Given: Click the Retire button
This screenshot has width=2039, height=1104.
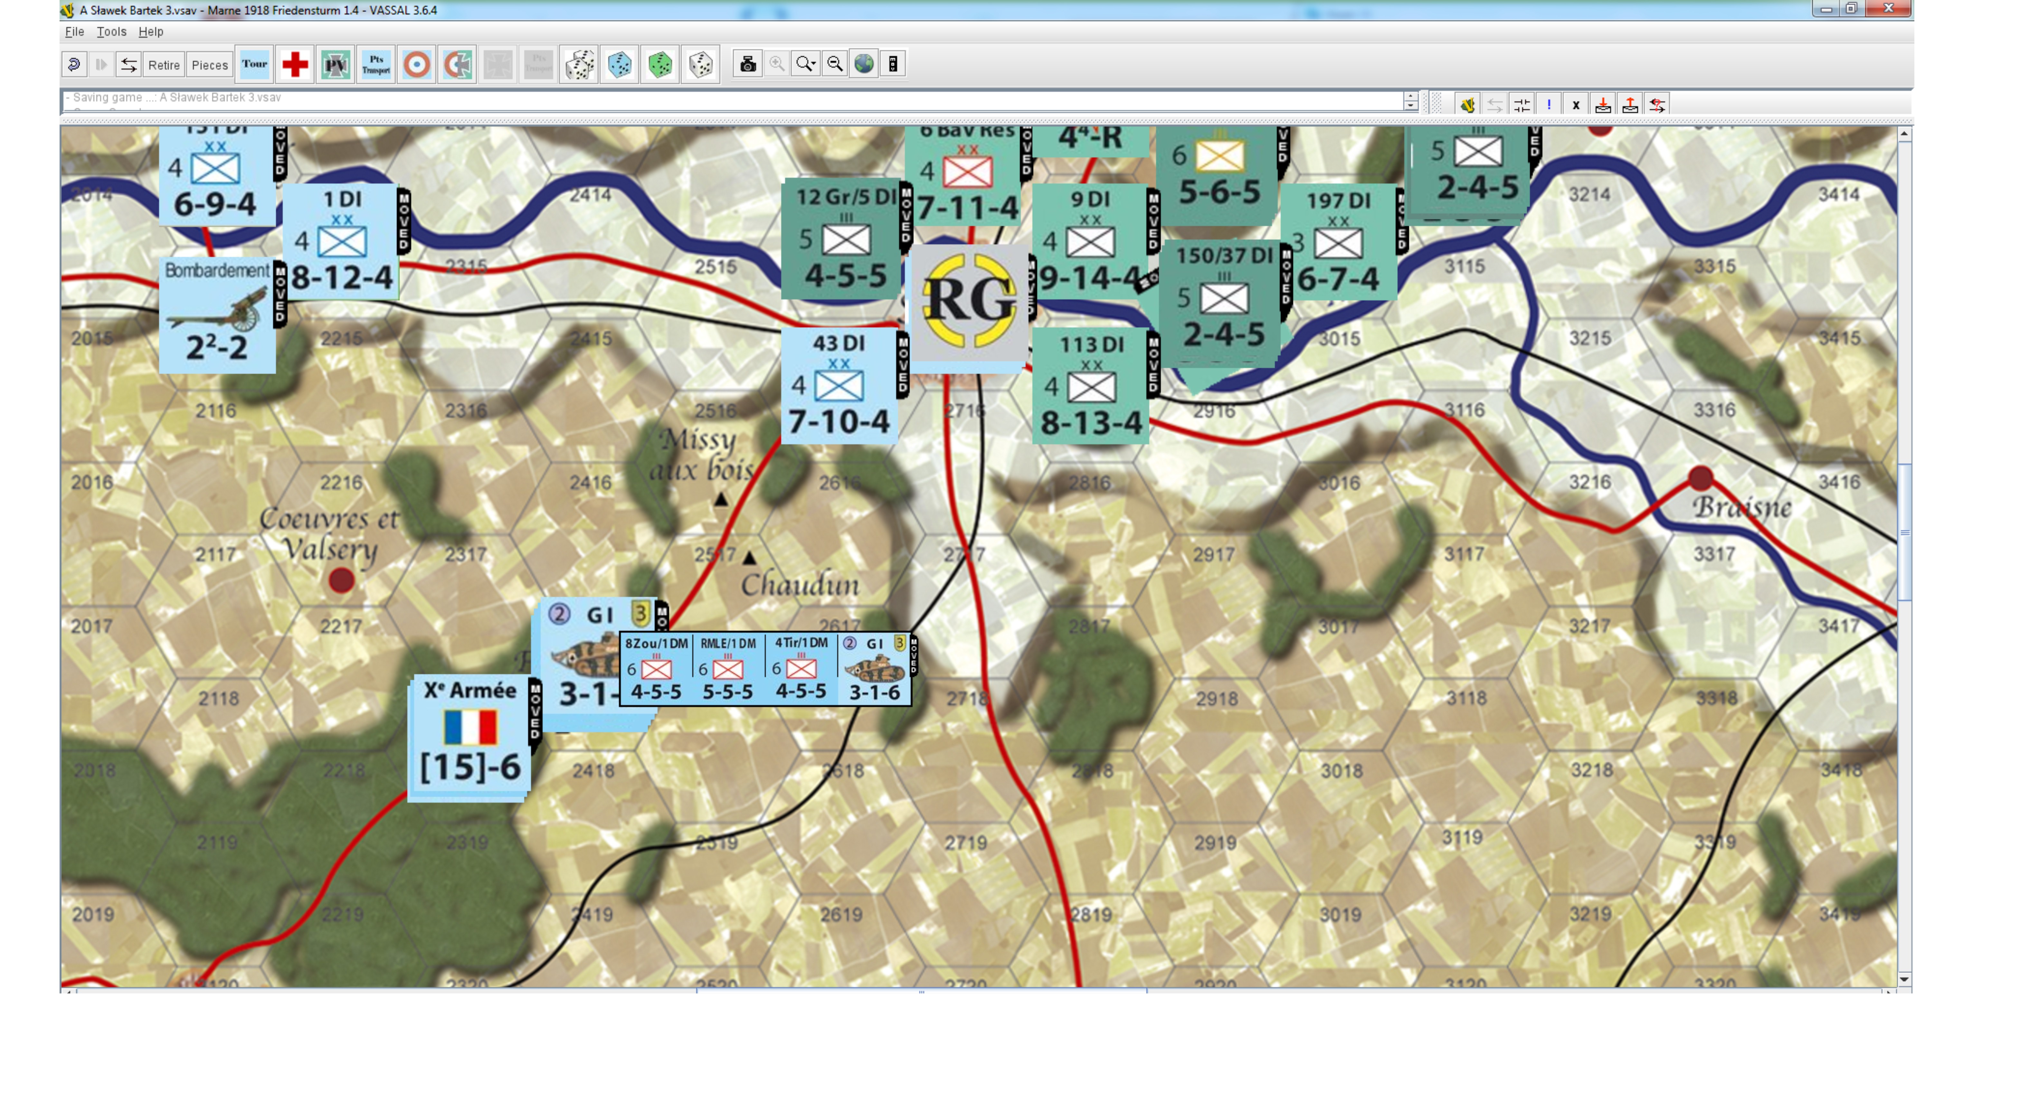Looking at the screenshot, I should point(164,65).
